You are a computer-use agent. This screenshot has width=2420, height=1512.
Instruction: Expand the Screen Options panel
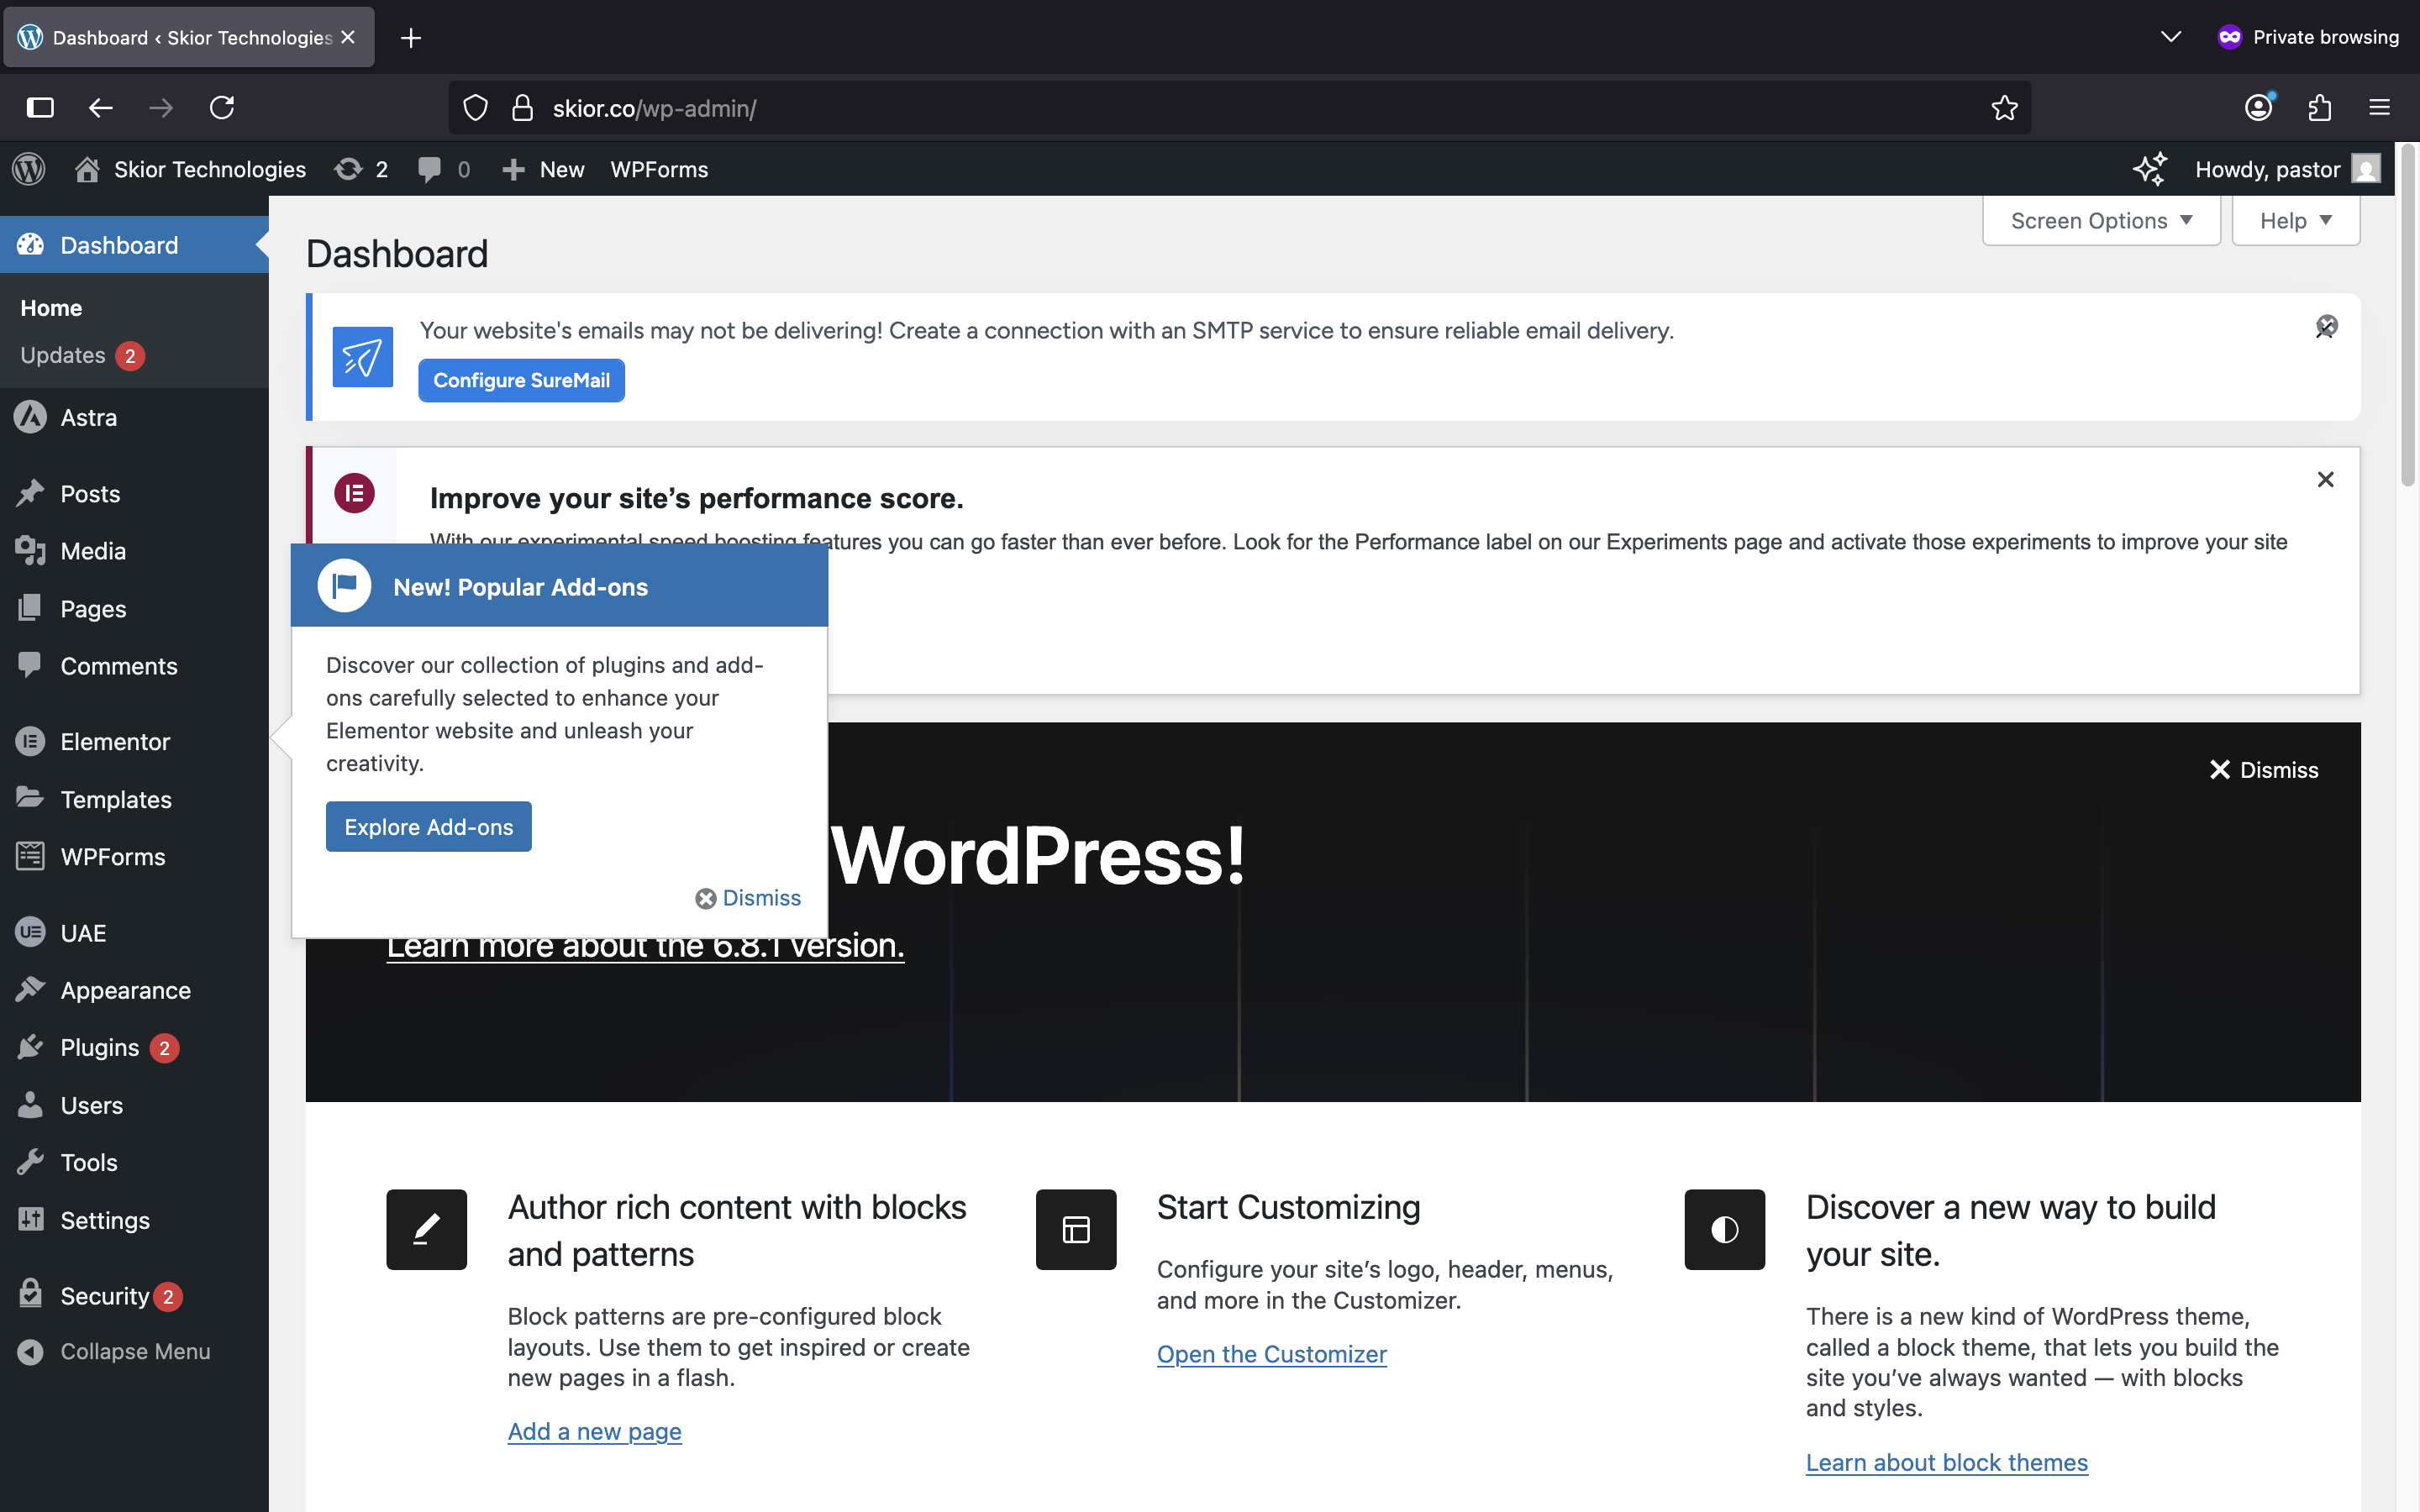point(2101,220)
